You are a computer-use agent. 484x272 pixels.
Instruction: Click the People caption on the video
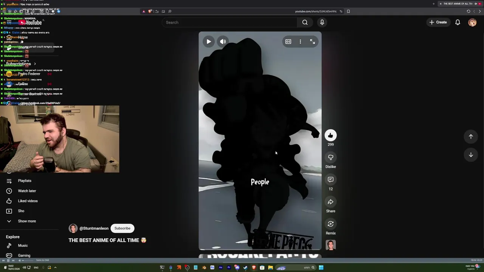click(x=260, y=182)
